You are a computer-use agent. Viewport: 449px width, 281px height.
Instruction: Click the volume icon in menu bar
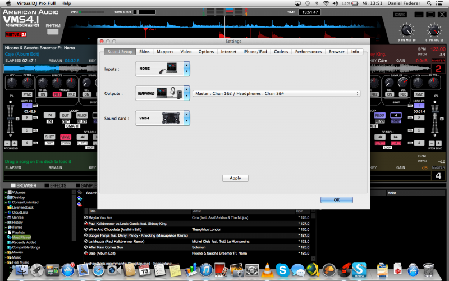pos(335,3)
